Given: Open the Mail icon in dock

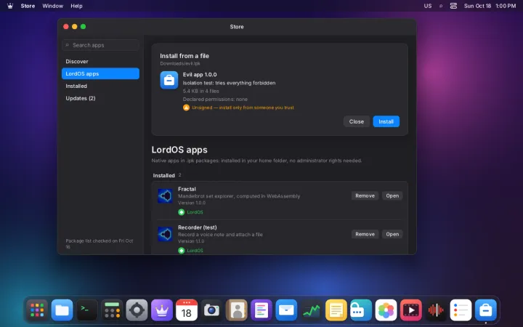Looking at the screenshot, I should [x=286, y=310].
